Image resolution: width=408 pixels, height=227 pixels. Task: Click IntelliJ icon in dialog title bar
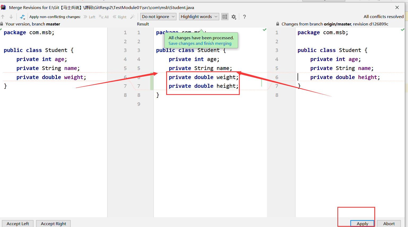click(x=3, y=7)
